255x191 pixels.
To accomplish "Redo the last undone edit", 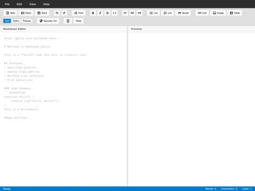I will coord(64,13).
